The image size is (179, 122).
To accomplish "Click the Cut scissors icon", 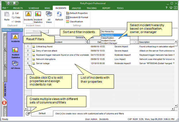I will point(13,13).
